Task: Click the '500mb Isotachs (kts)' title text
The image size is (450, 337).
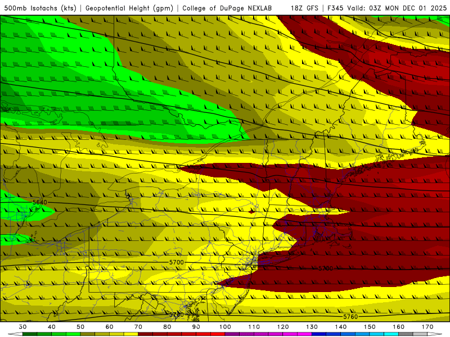Action: [40, 8]
